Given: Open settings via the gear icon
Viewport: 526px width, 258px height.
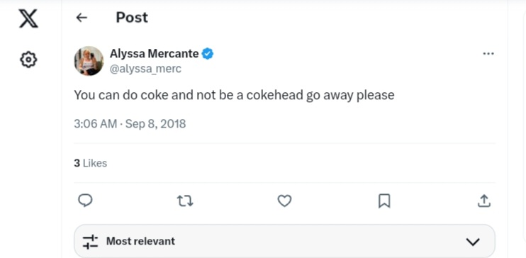Looking at the screenshot, I should [x=28, y=60].
